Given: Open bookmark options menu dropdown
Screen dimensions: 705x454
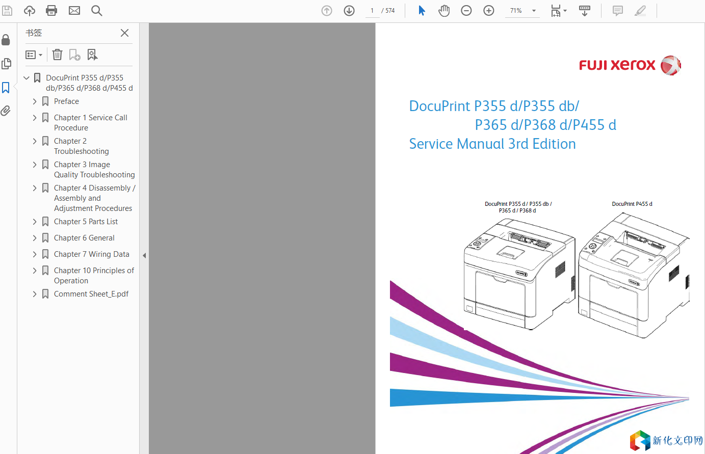Looking at the screenshot, I should [34, 55].
